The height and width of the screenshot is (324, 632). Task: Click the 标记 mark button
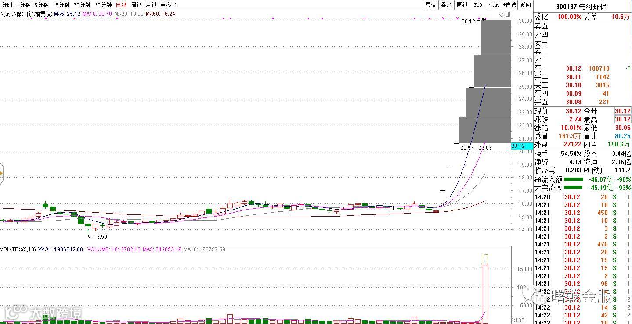(494, 5)
